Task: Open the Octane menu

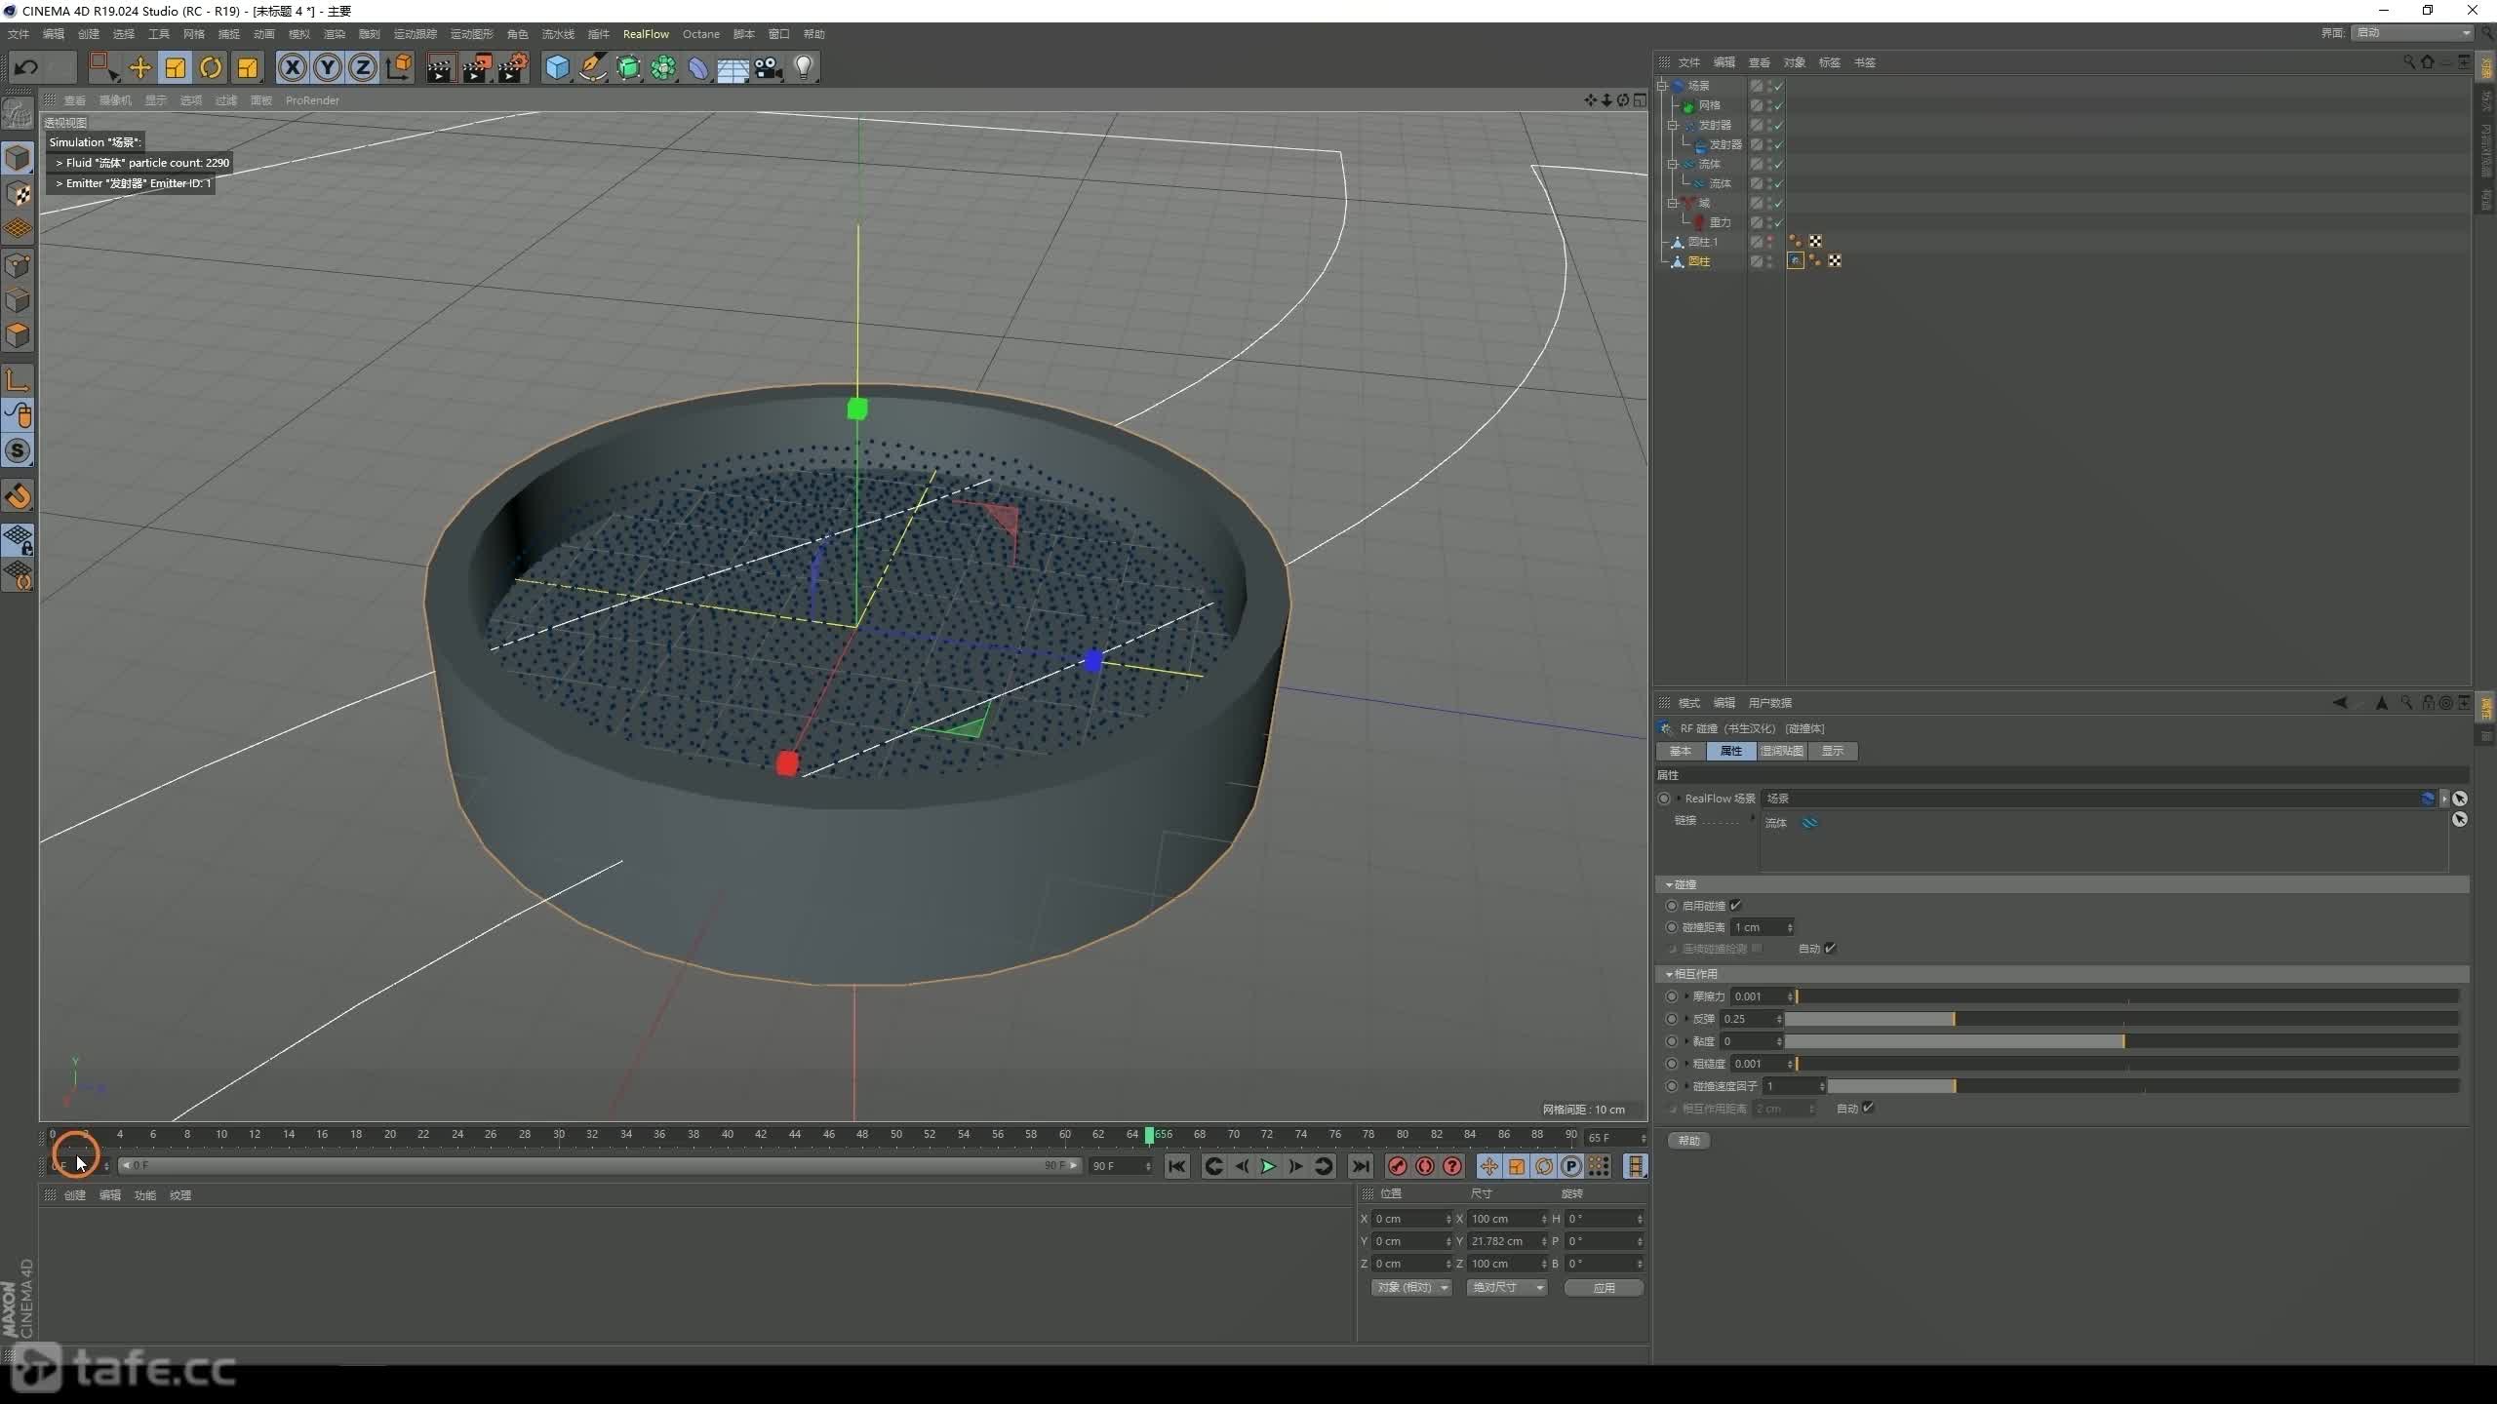Action: 700,34
